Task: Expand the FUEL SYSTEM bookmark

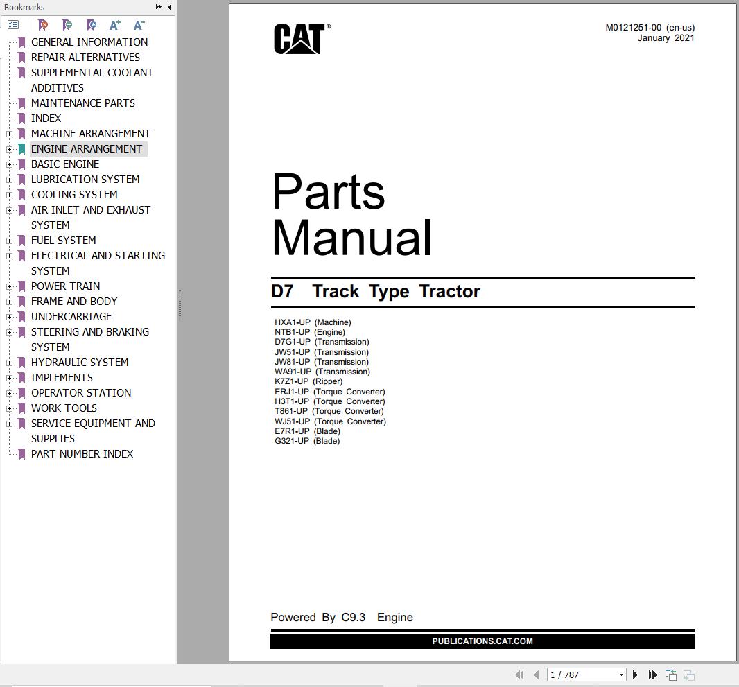Action: point(9,241)
